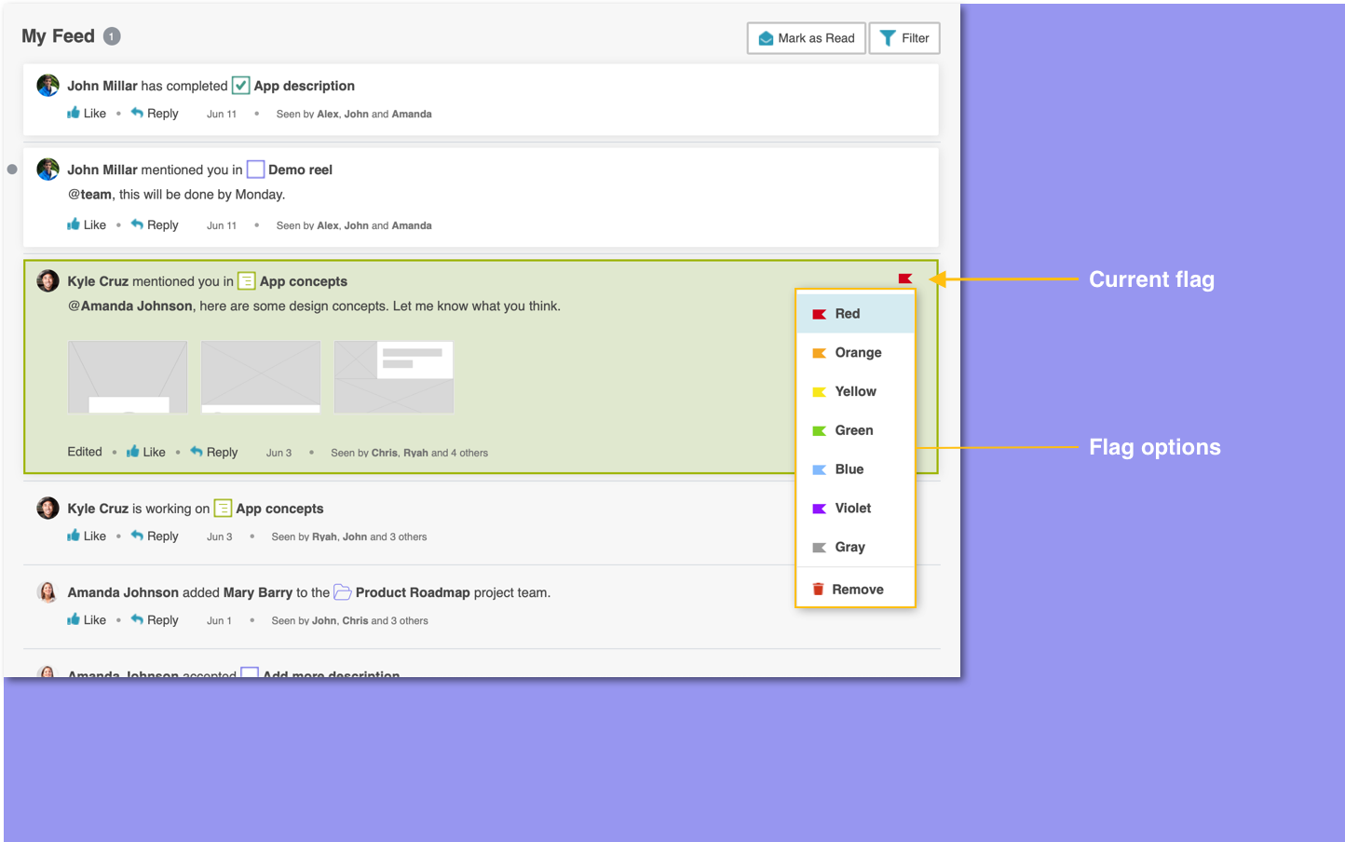Open the first design concept thumbnail
The image size is (1345, 842).
point(128,376)
